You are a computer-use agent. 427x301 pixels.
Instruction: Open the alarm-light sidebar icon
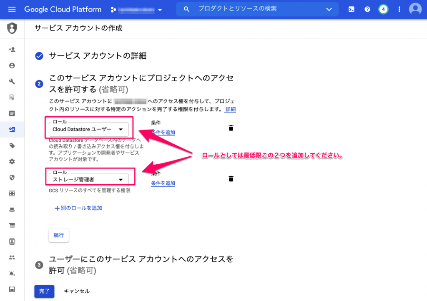pyautogui.click(x=12, y=273)
